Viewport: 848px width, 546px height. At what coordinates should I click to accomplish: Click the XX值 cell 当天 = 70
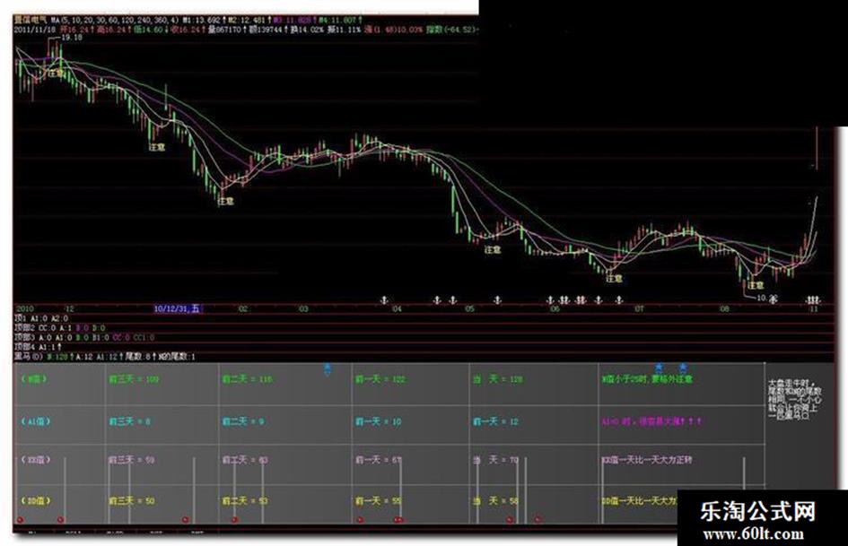coord(496,460)
